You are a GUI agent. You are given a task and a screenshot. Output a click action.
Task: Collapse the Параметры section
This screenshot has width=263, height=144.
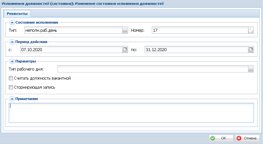[12, 61]
